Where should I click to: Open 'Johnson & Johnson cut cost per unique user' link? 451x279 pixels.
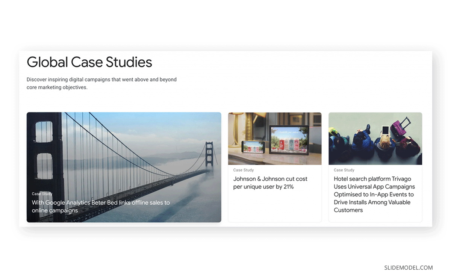click(270, 183)
